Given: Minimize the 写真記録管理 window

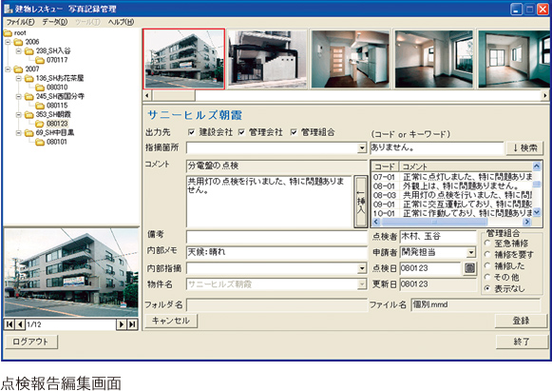Looking at the screenshot, I should tap(516, 10).
